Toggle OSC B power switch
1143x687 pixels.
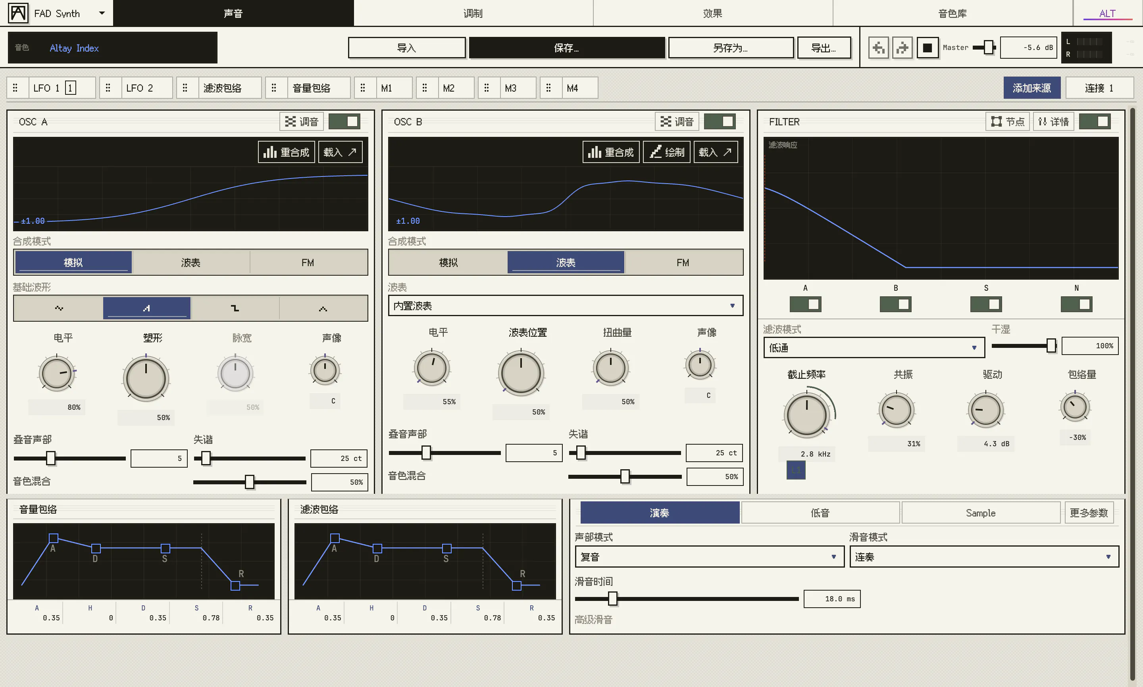coord(719,122)
